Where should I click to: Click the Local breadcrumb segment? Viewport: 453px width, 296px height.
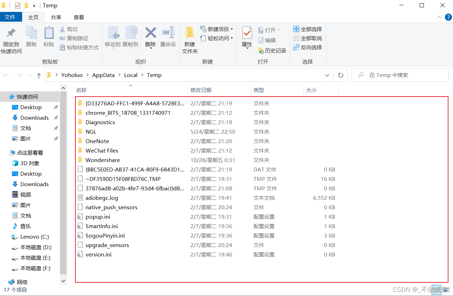tap(131, 75)
